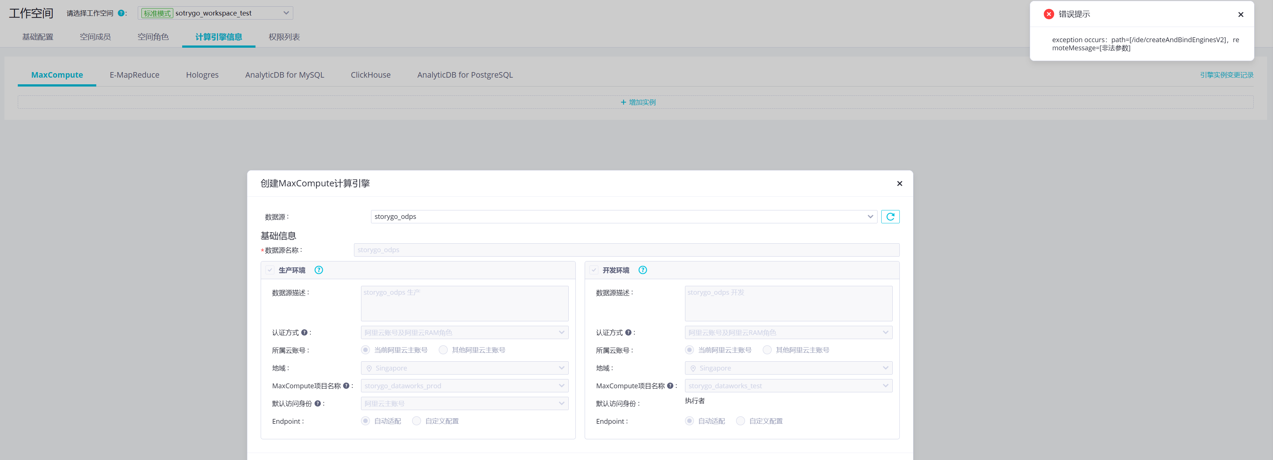Switch to 基础配置 tab
The height and width of the screenshot is (460, 1273).
coord(37,37)
